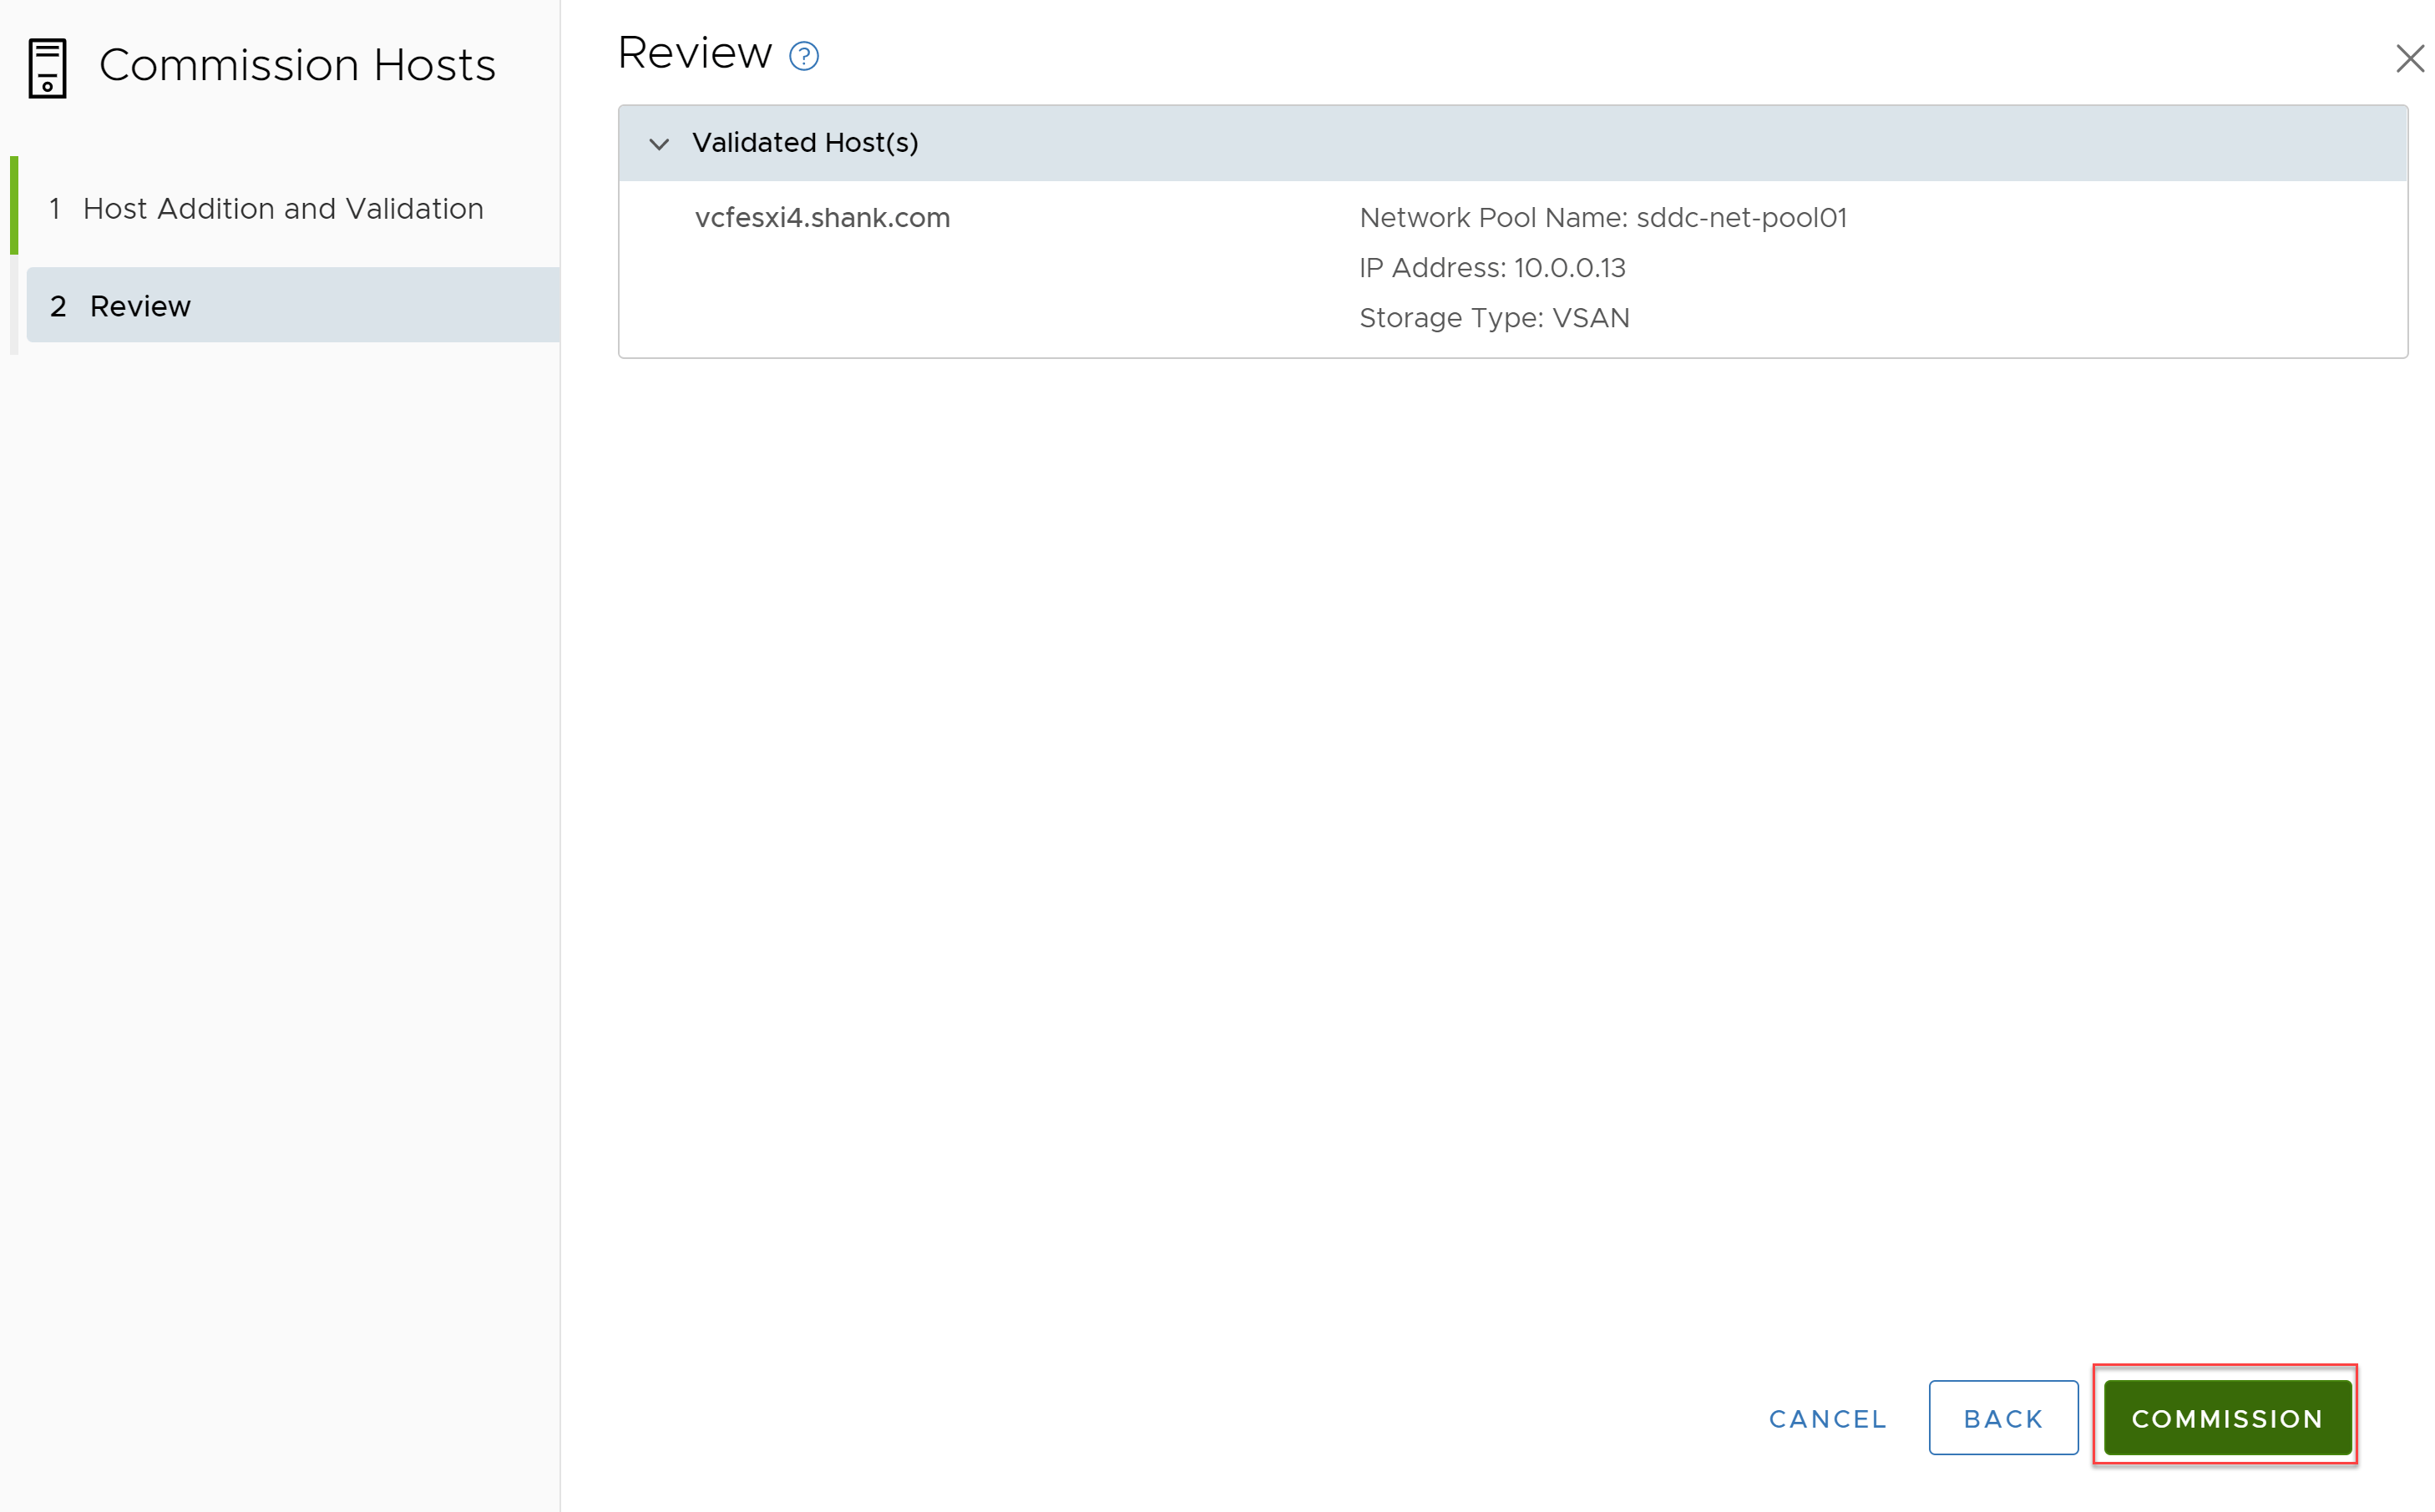Click the Validated Host(s) header label
Viewport: 2435px width, 1512px height.
coord(805,143)
